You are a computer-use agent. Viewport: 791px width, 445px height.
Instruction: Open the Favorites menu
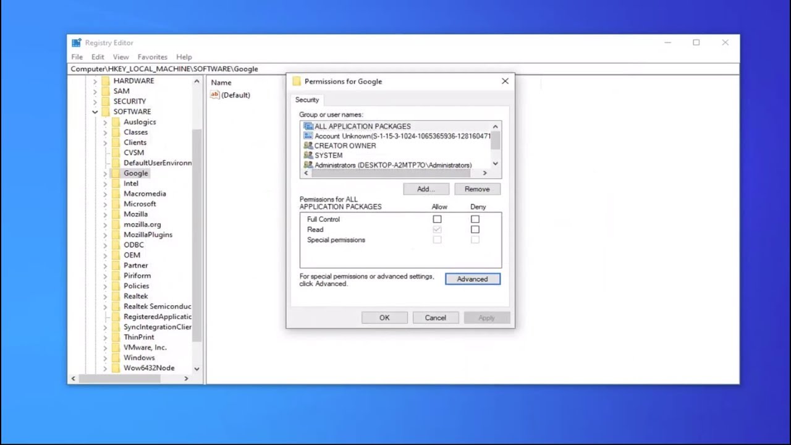(x=152, y=56)
